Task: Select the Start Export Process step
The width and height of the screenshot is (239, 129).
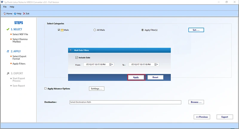Action: 19,80
